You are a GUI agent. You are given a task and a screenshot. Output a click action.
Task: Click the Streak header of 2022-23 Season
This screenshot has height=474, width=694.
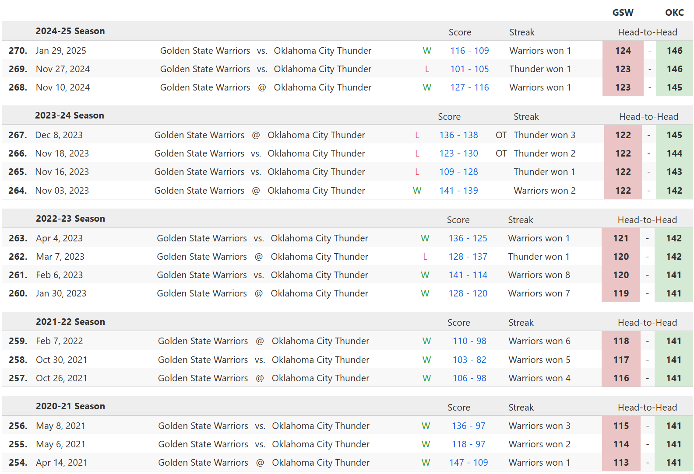521,220
